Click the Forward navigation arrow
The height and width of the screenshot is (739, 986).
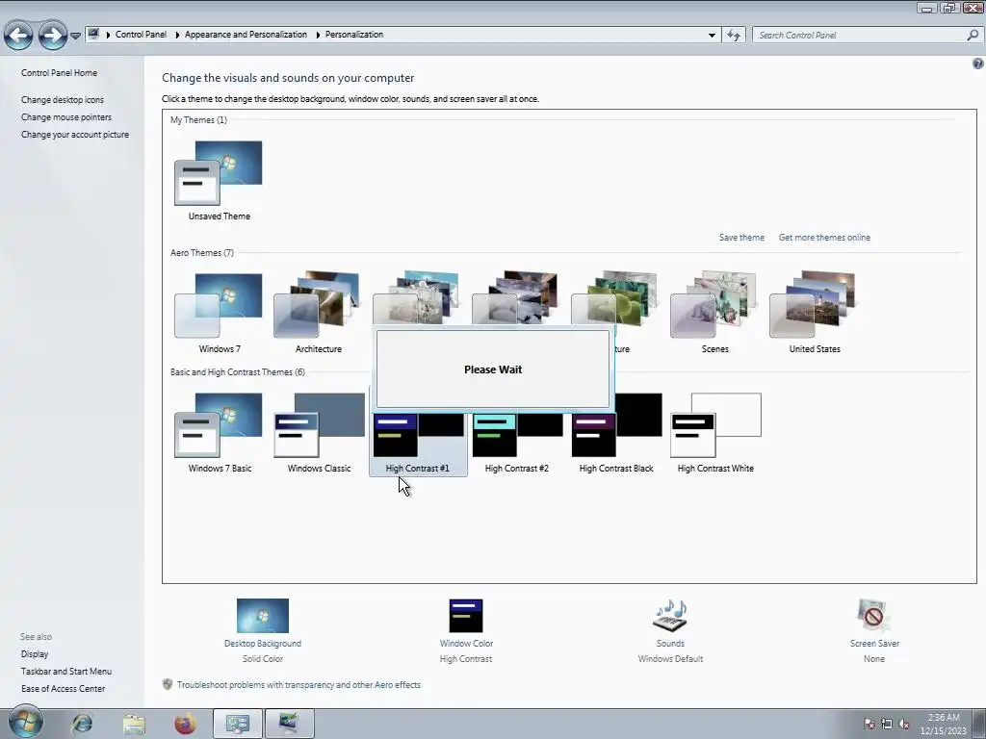(52, 36)
